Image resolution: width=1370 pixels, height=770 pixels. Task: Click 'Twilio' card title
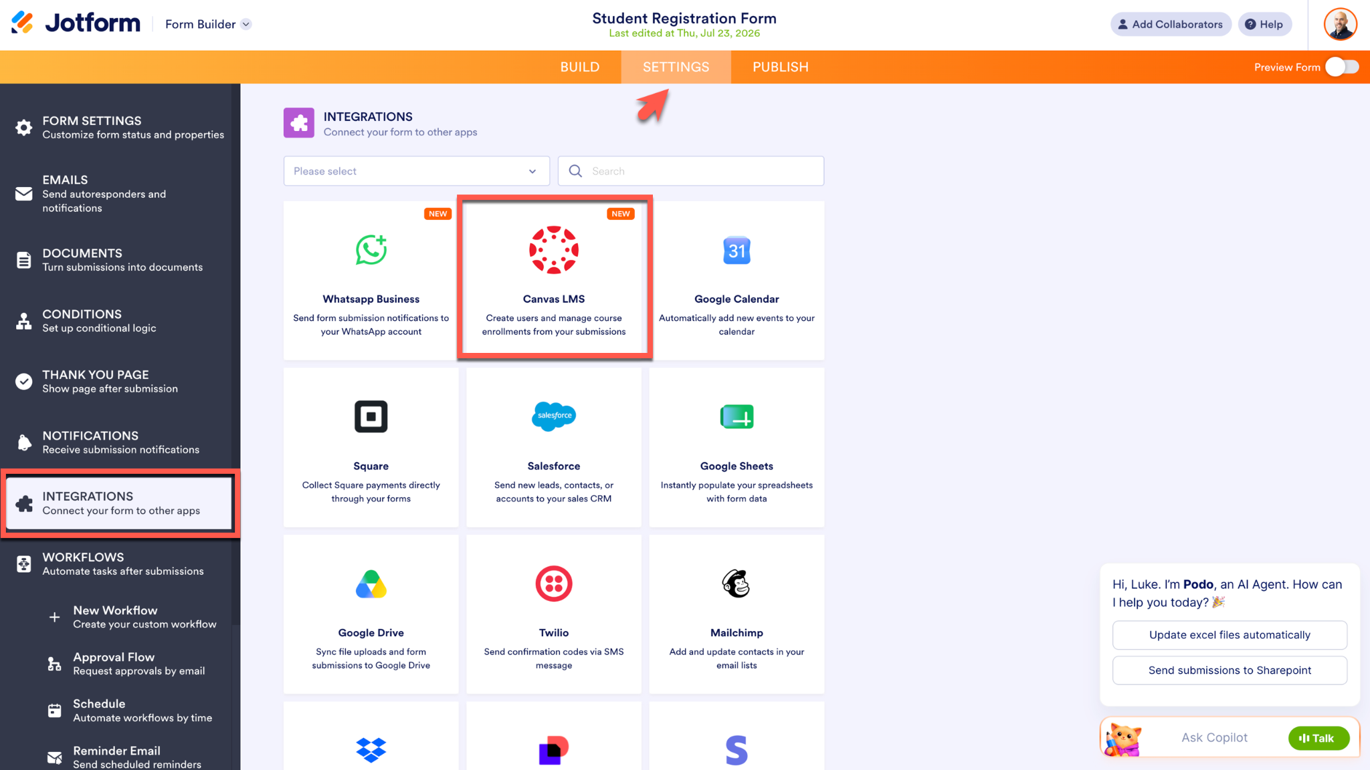click(554, 632)
